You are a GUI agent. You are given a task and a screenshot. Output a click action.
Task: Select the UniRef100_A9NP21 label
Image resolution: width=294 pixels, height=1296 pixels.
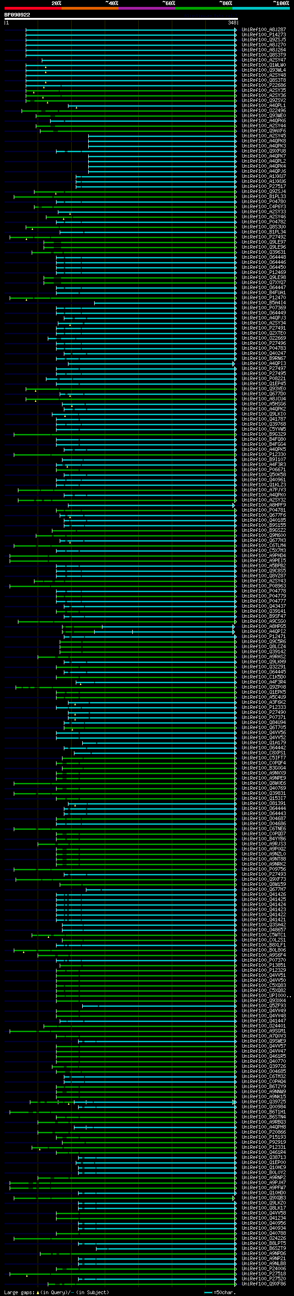tap(264, 1258)
